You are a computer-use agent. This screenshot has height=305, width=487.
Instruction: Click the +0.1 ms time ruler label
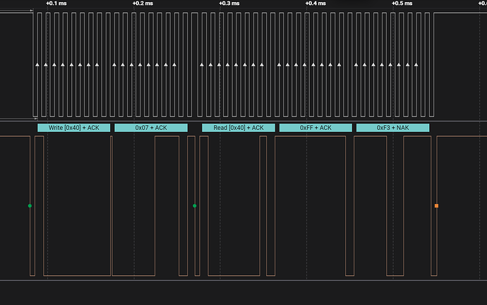pyautogui.click(x=56, y=4)
